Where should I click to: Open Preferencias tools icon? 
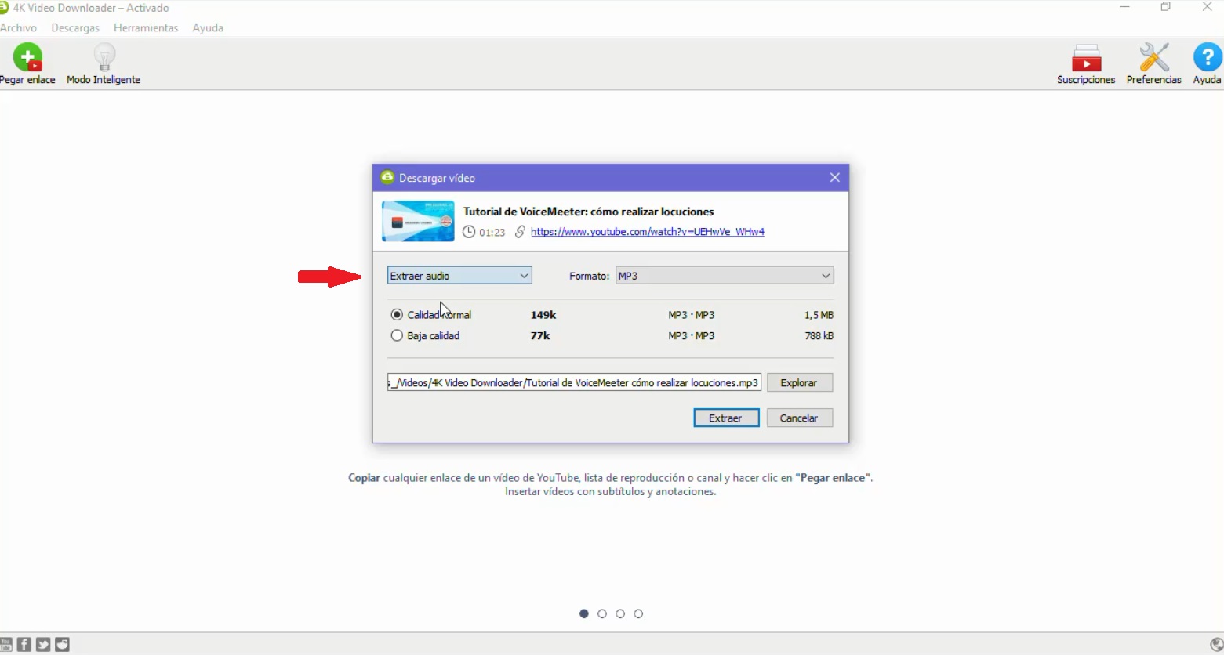1153,58
